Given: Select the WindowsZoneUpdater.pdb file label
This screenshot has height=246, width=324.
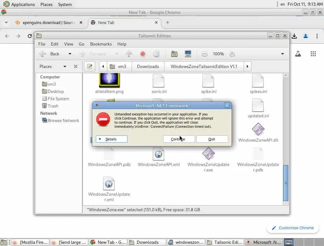Looking at the screenshot, I should click(x=258, y=167).
